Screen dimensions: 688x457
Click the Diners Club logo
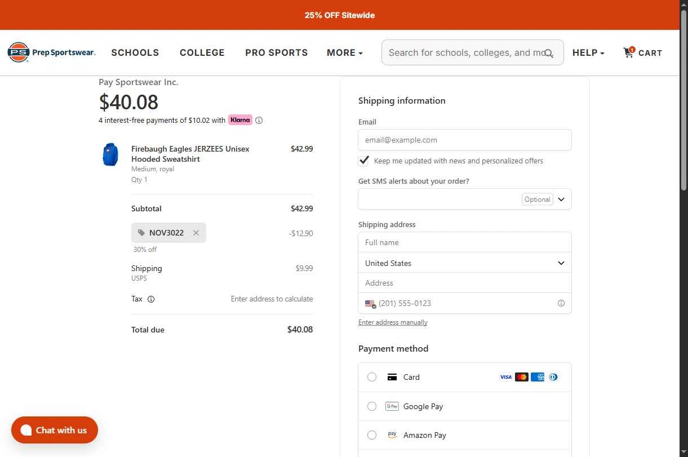(x=553, y=377)
